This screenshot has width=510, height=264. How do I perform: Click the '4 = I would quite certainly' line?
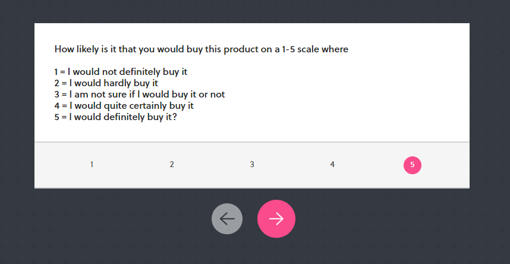pyautogui.click(x=124, y=106)
